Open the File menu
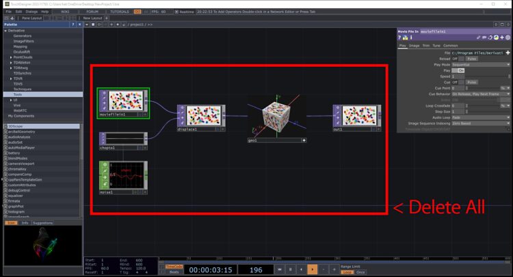 (8, 12)
